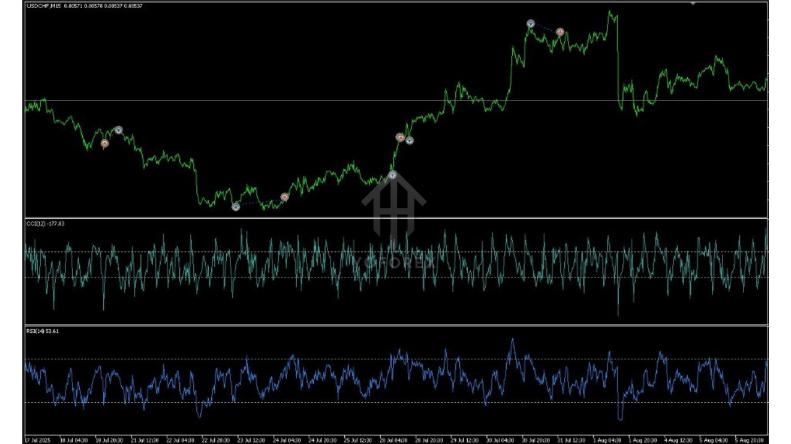
Task: Select the red marker of the mid-chart marker pair
Action: pyautogui.click(x=400, y=138)
